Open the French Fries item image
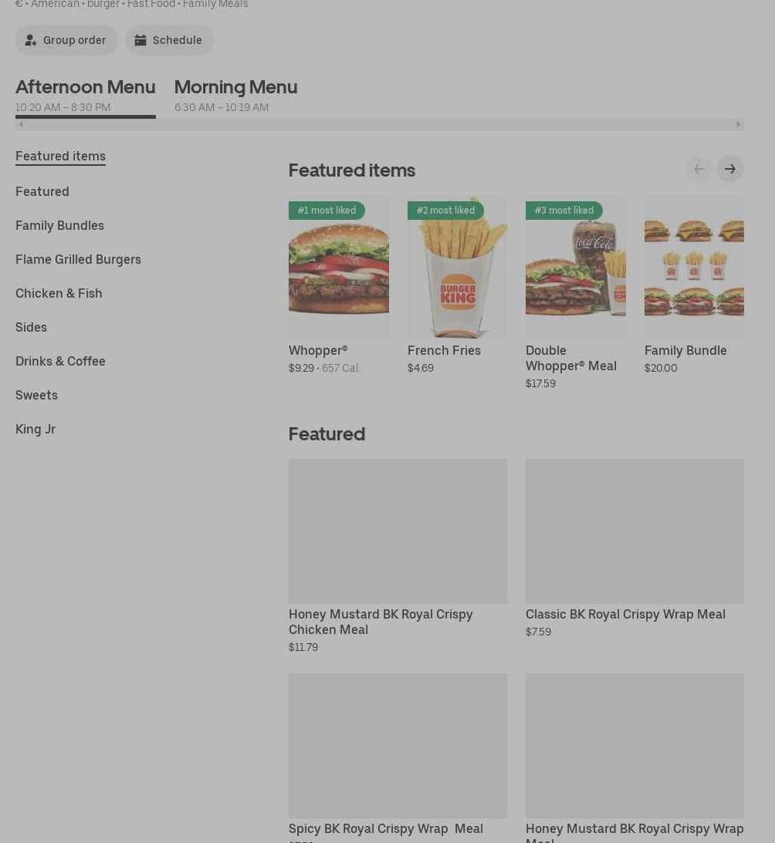Viewport: 775px width, 843px height. [x=457, y=267]
